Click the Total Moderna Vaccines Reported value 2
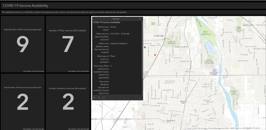 (x=22, y=102)
